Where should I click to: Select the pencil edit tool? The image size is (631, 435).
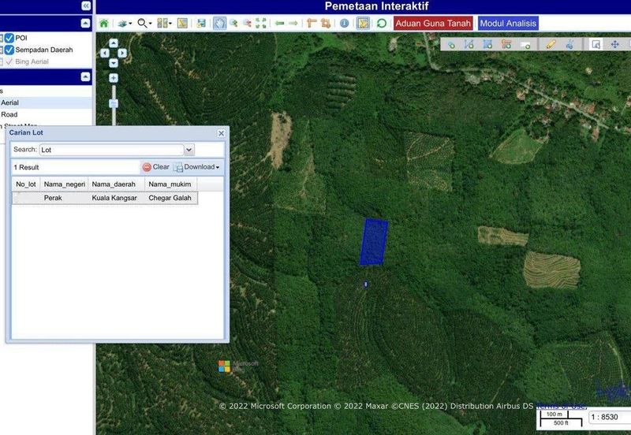point(550,44)
